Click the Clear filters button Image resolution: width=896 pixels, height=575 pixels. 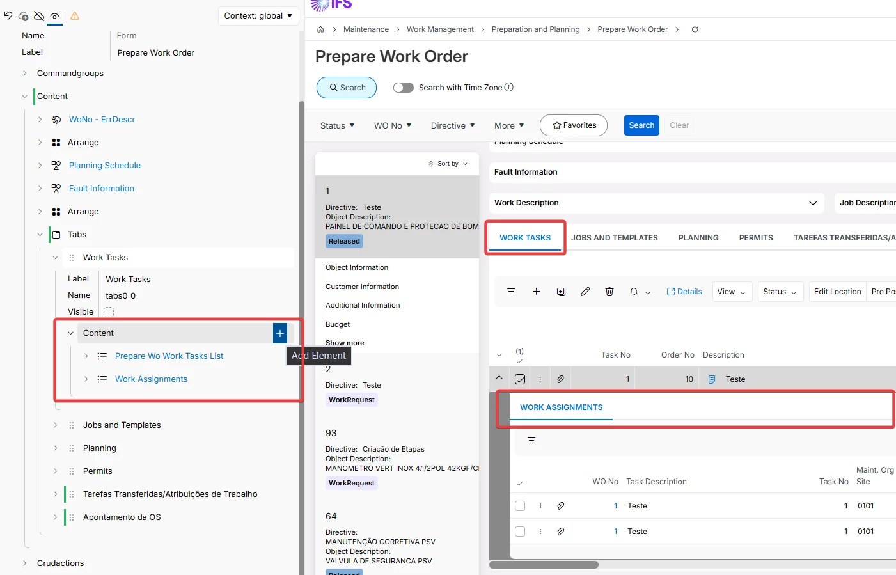coord(679,125)
